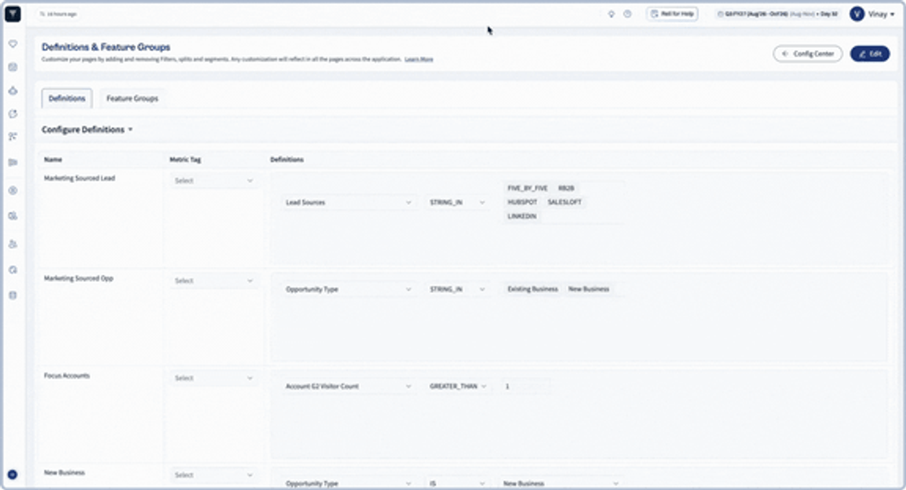
Task: Click the funnel logo icon at top-left
Action: click(13, 14)
